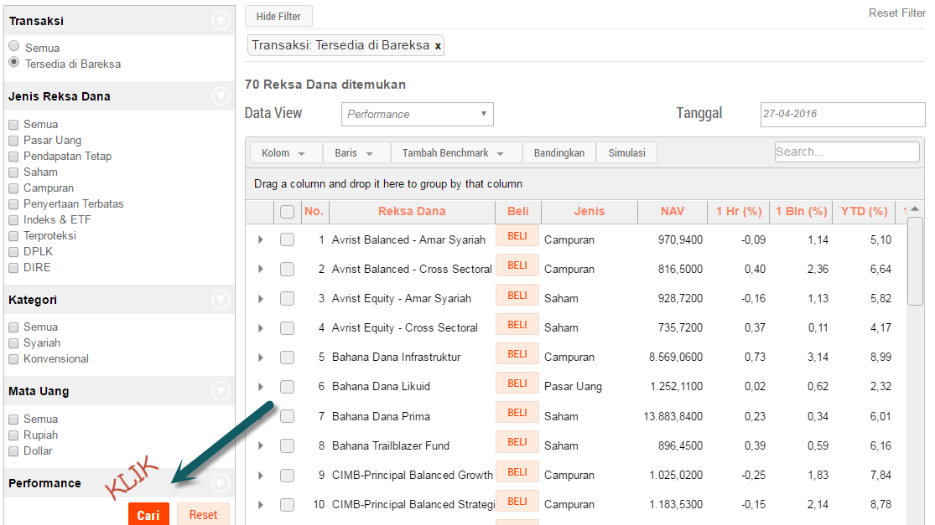Expand row details for Bahana Dana Likuid
The height and width of the screenshot is (525, 935).
[x=261, y=386]
